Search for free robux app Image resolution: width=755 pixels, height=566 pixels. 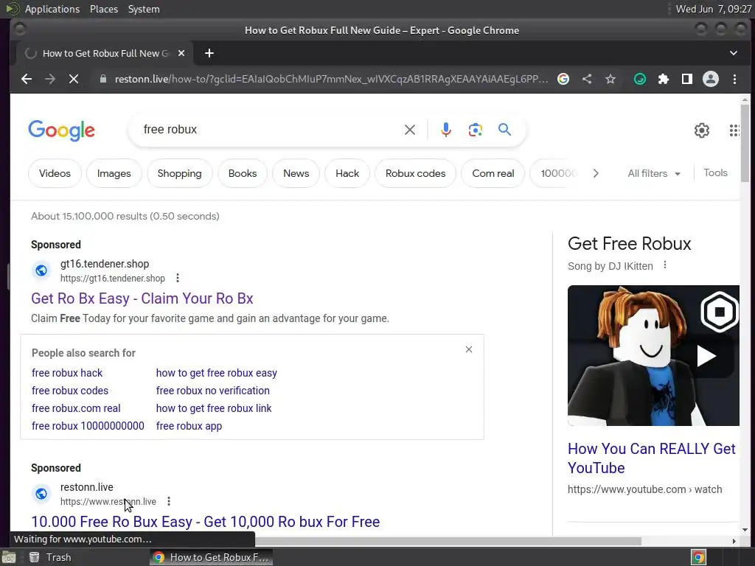tap(189, 426)
